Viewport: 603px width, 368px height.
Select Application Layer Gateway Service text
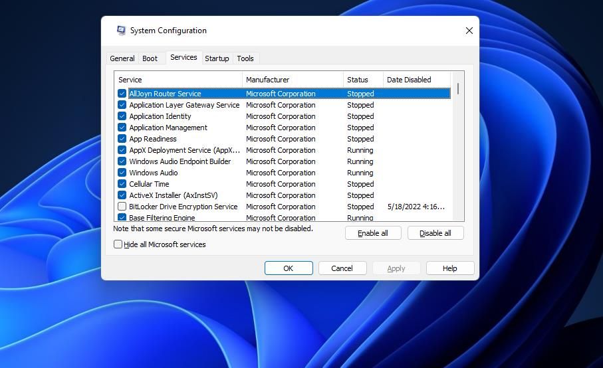pos(184,105)
